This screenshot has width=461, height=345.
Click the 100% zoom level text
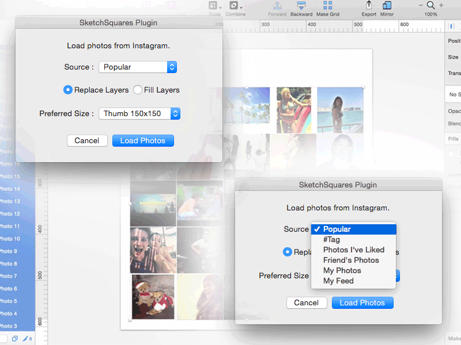(x=430, y=14)
